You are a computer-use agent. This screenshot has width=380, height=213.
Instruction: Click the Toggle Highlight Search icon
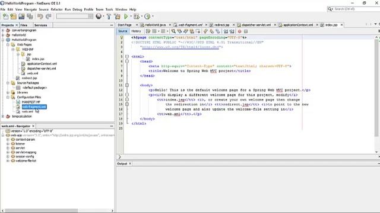click(192, 31)
